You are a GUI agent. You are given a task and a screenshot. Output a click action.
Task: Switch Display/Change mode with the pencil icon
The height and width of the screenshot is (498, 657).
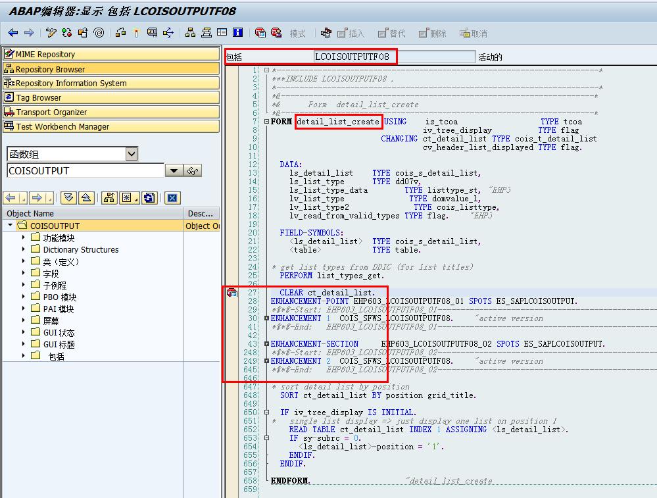point(51,33)
